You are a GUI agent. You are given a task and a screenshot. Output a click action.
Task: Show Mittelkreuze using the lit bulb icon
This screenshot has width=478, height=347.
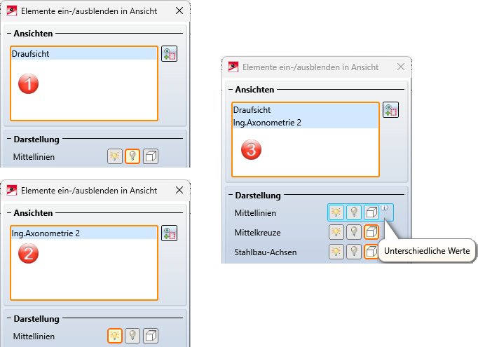point(336,232)
